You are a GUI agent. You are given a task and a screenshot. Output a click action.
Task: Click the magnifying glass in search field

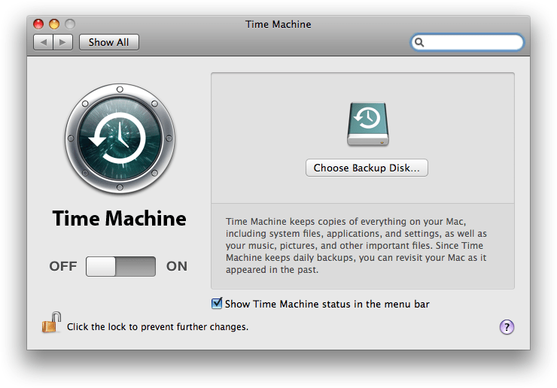pyautogui.click(x=420, y=43)
